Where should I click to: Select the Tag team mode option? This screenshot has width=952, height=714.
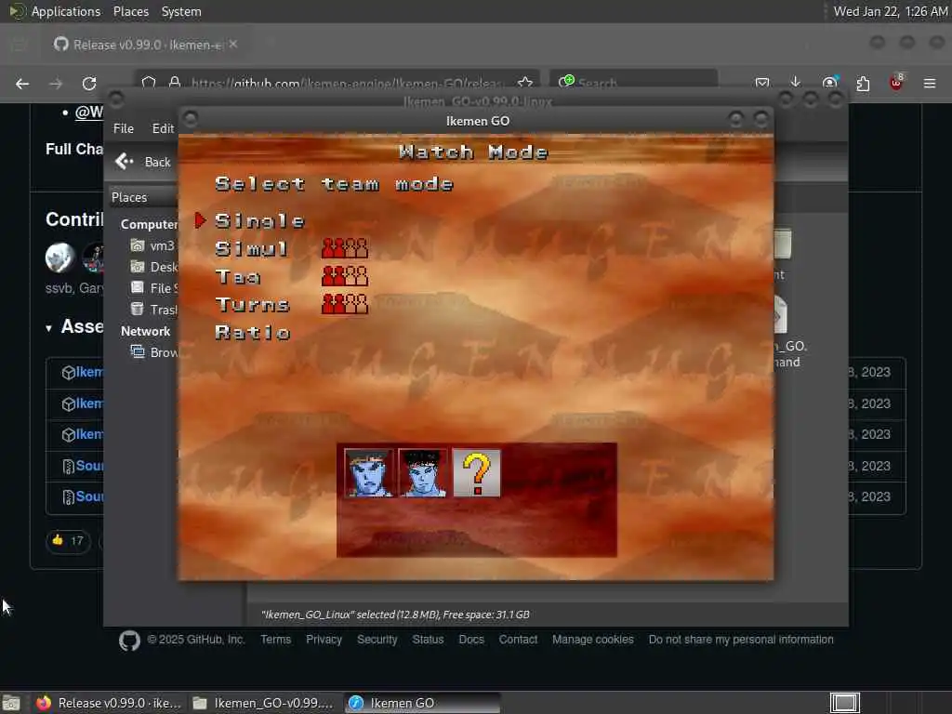click(238, 277)
